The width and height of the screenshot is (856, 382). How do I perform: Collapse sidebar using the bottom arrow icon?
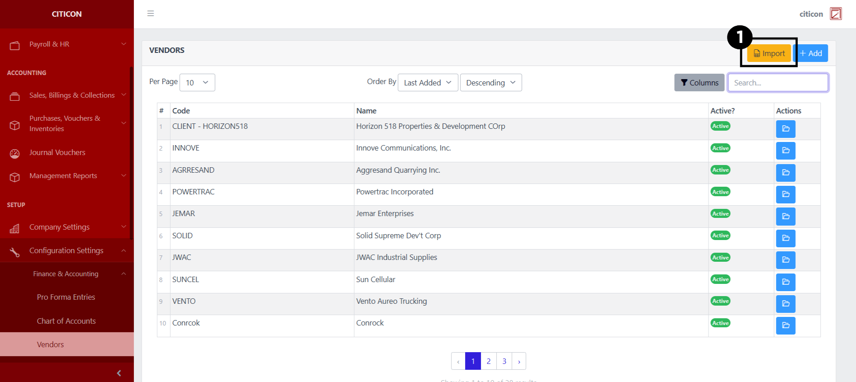[119, 373]
